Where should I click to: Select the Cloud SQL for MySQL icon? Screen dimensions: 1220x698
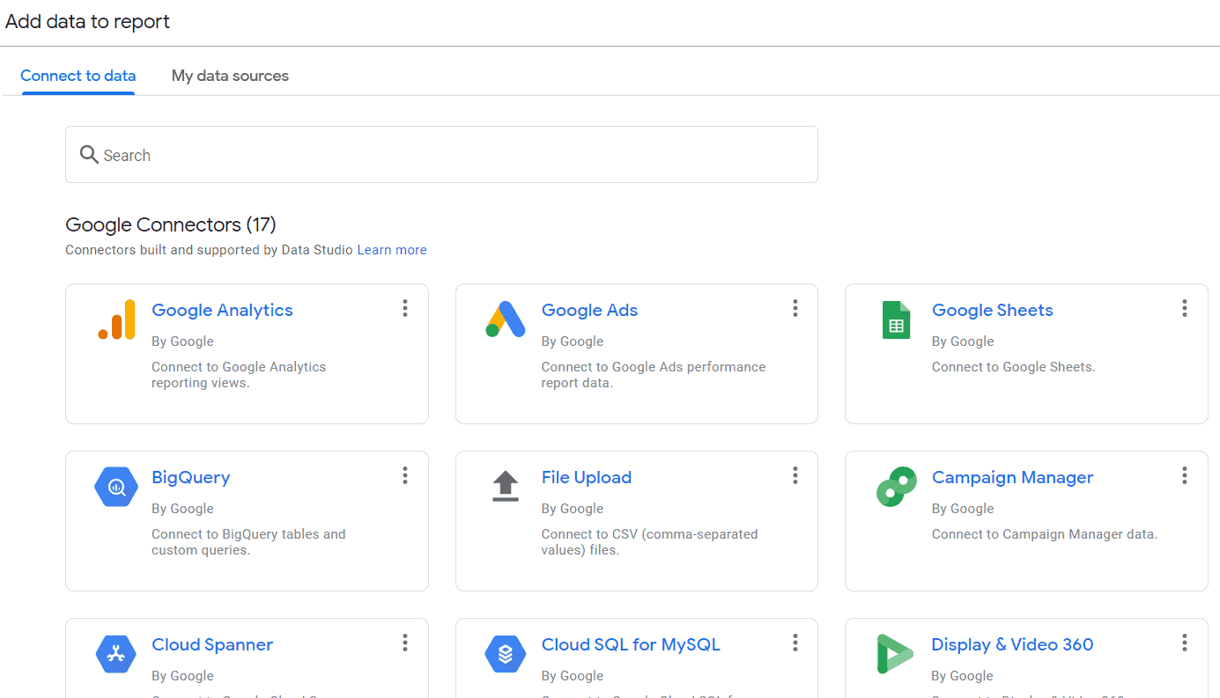click(505, 654)
